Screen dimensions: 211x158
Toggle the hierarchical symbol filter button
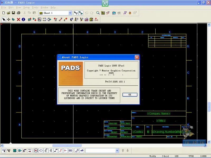36,151
